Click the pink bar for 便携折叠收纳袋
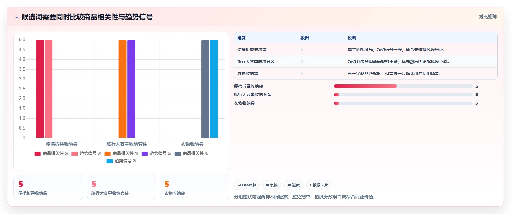Image resolution: width=511 pixels, height=214 pixels. pos(48,89)
